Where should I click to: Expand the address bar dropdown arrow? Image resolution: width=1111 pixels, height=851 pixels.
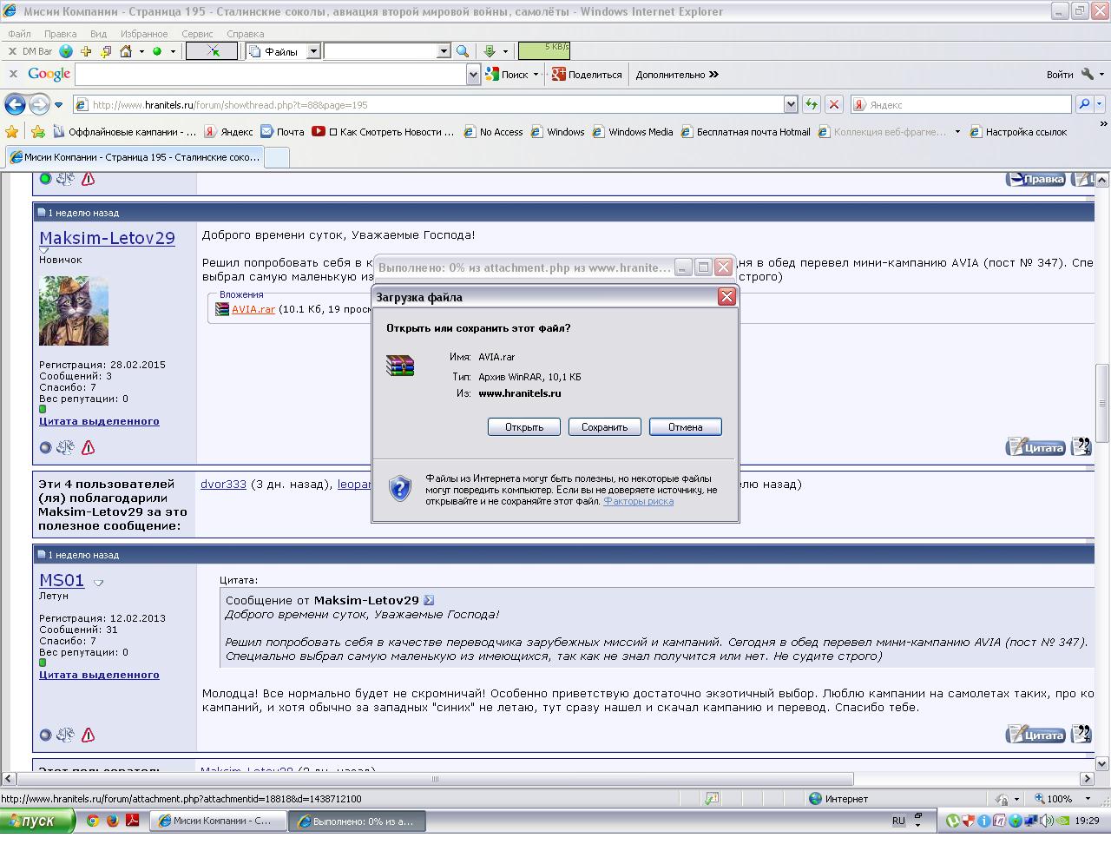point(791,104)
